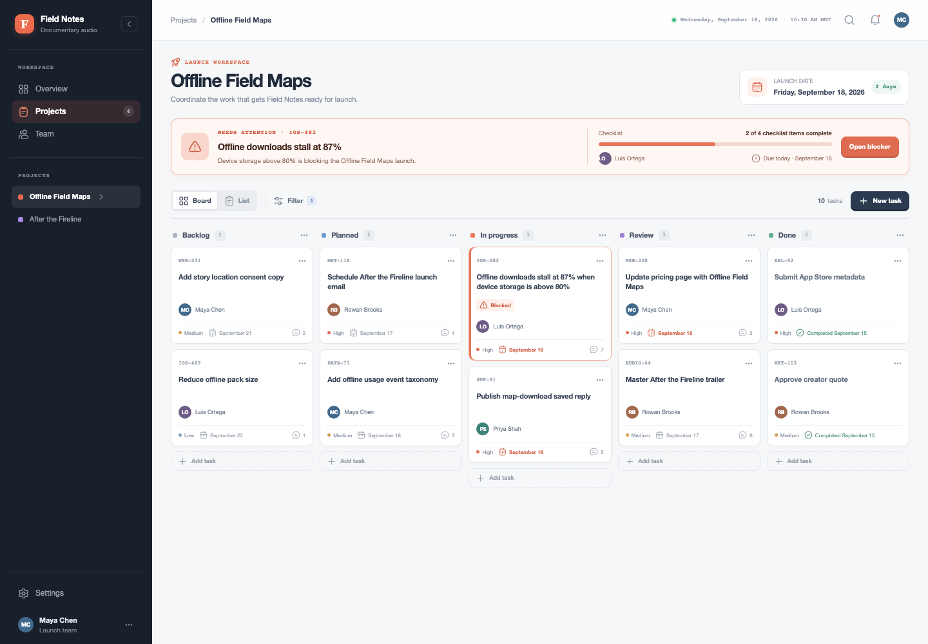Open Add offline usage event taxonomy card
This screenshot has height=644, width=928.
[x=391, y=398]
